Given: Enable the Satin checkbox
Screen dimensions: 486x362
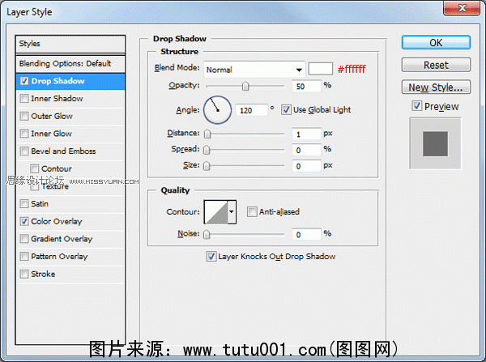Looking at the screenshot, I should pyautogui.click(x=24, y=204).
